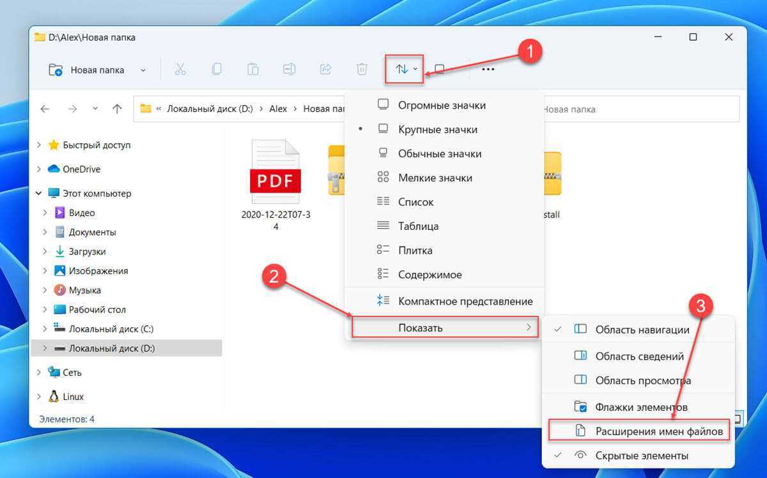Expand the Linux node

coord(39,396)
